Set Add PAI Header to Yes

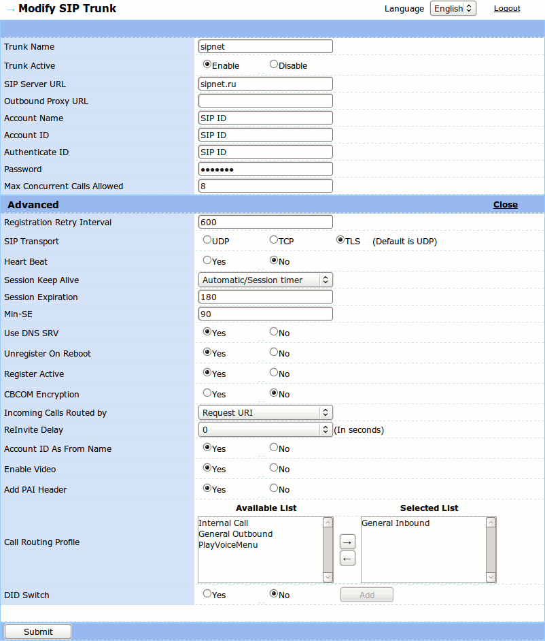click(x=207, y=488)
